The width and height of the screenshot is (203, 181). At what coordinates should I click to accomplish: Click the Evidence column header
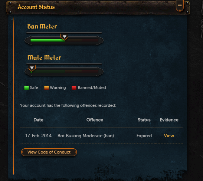tap(169, 120)
